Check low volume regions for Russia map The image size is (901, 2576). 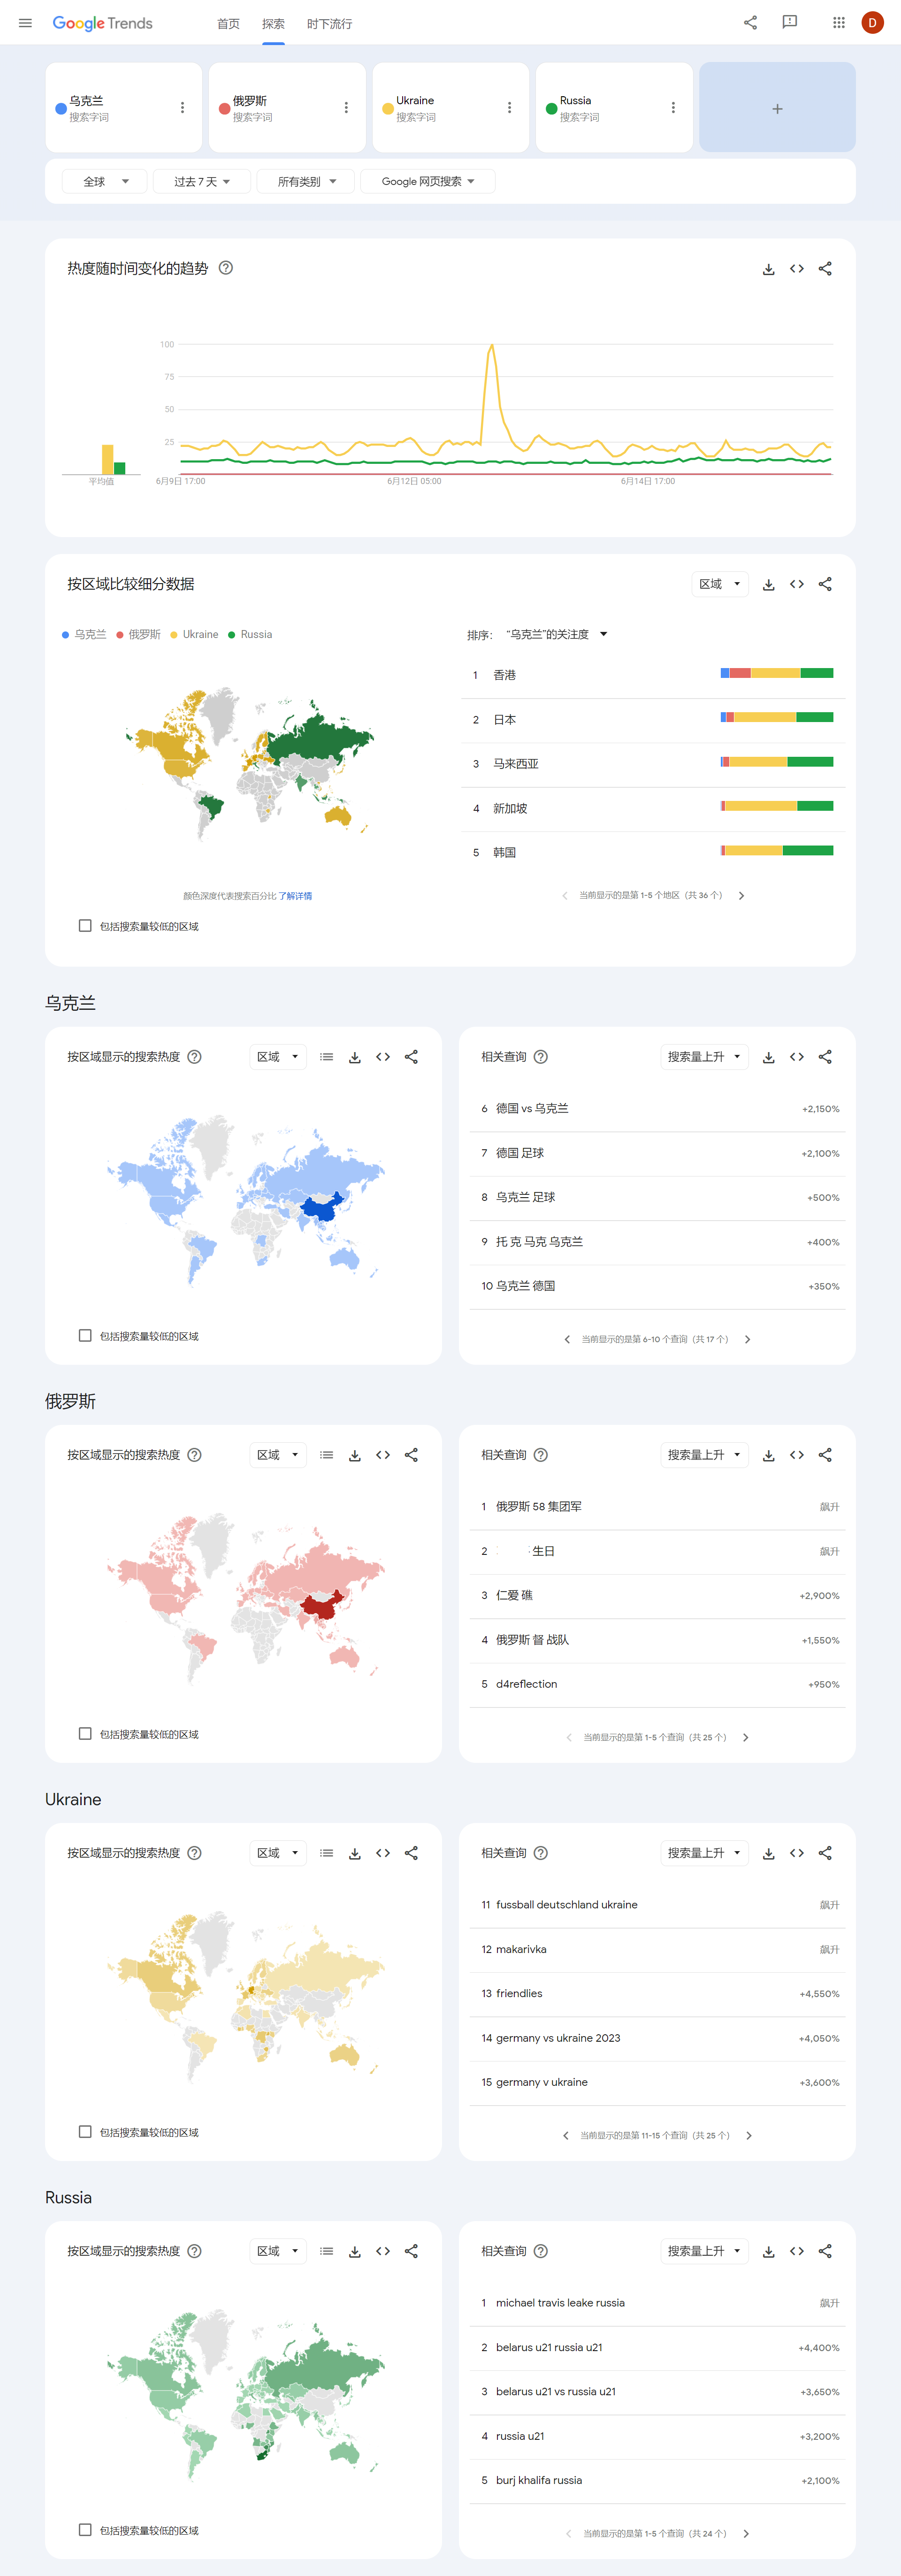coord(85,2530)
